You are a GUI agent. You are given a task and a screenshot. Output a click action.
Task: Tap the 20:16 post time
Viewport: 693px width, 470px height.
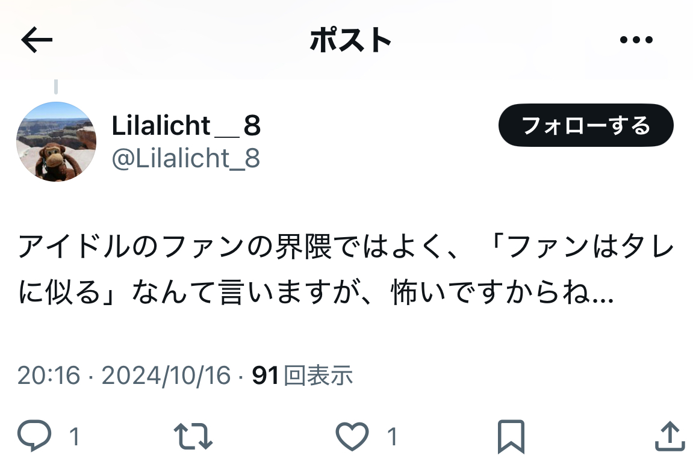click(x=49, y=376)
